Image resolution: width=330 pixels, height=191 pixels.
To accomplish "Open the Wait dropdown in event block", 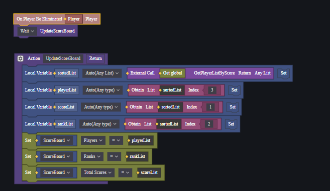I will point(27,31).
